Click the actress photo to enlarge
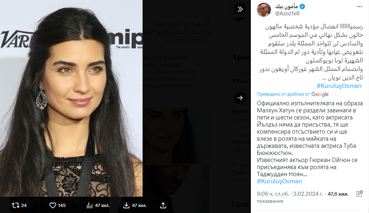 click(x=71, y=98)
